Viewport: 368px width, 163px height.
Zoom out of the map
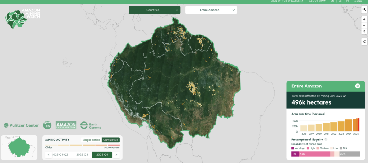364,25
